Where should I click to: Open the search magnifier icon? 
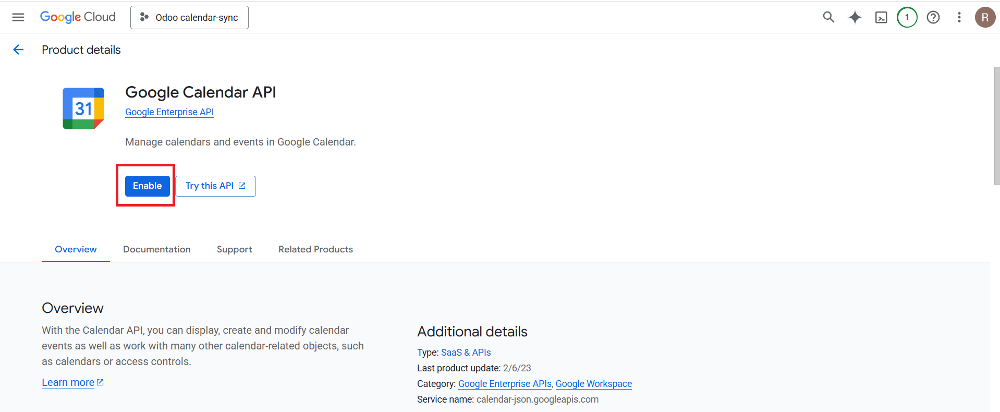tap(828, 17)
